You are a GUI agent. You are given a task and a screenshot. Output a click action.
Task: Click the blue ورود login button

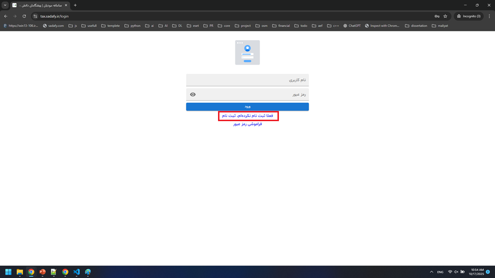point(247,107)
